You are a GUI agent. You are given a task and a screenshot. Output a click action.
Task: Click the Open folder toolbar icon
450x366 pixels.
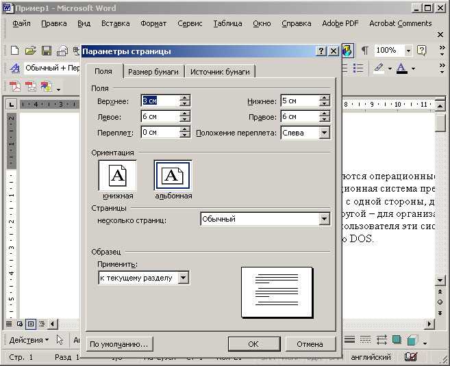click(30, 51)
